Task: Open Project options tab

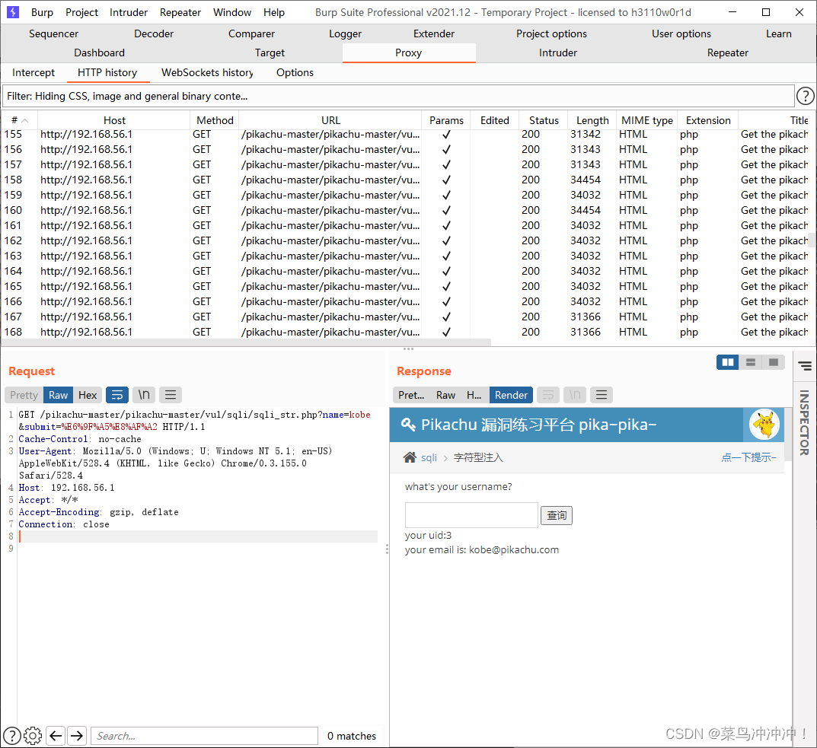Action: [x=551, y=33]
